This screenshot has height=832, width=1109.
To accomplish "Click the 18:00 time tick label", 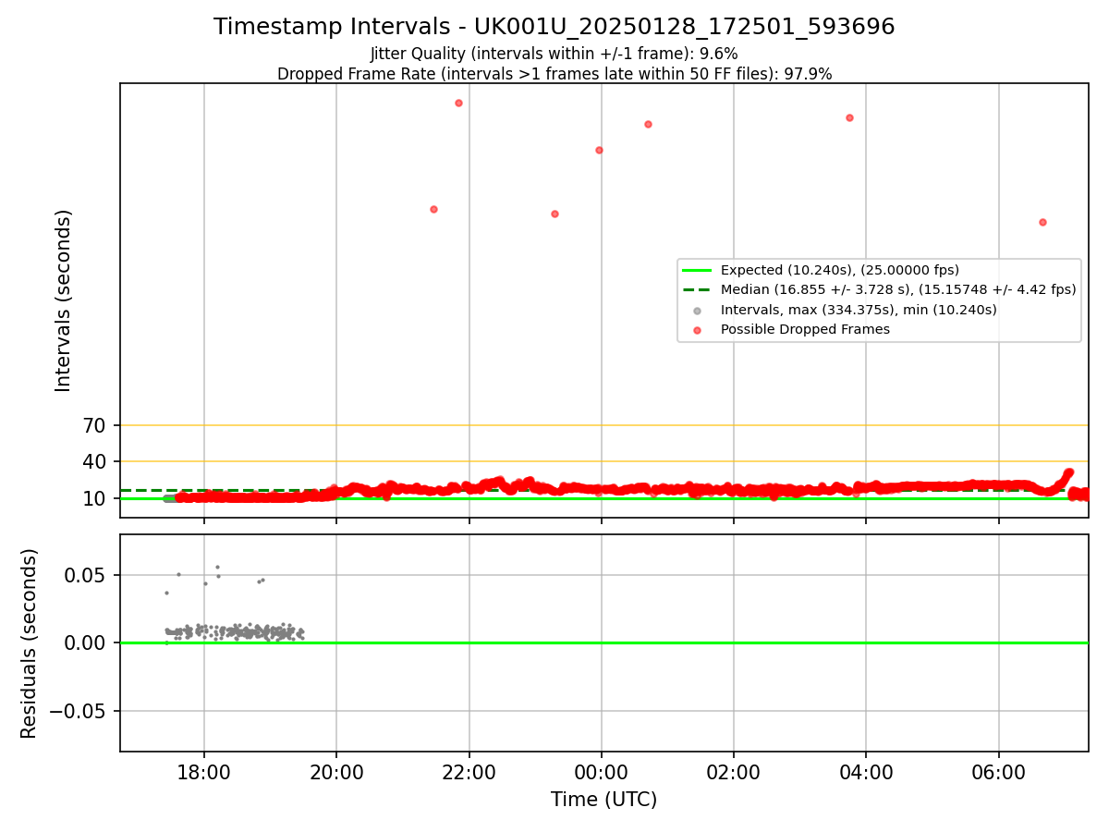I will coord(204,771).
